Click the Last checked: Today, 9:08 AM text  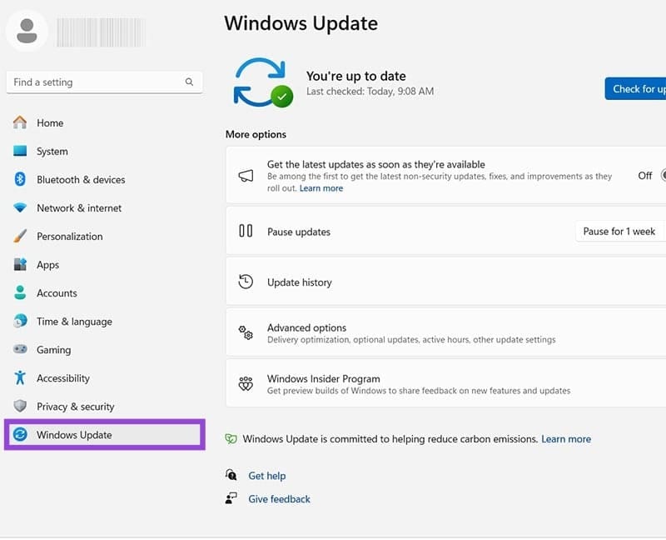point(370,91)
